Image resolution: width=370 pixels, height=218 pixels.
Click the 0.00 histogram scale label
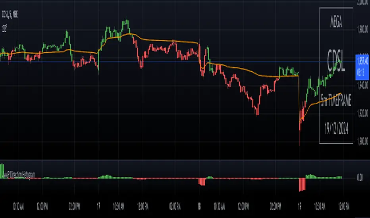[360, 177]
